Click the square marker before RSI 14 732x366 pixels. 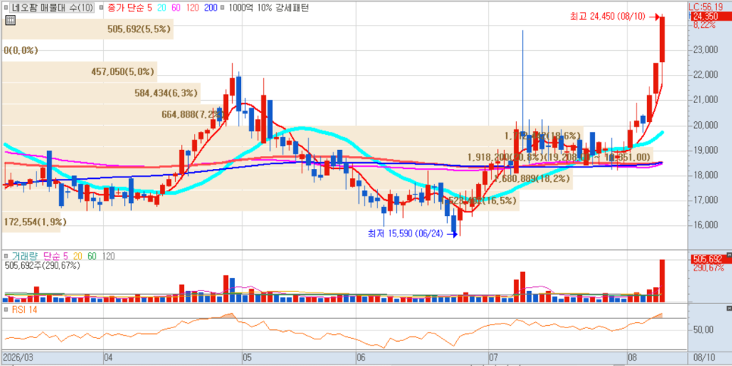pyautogui.click(x=6, y=309)
